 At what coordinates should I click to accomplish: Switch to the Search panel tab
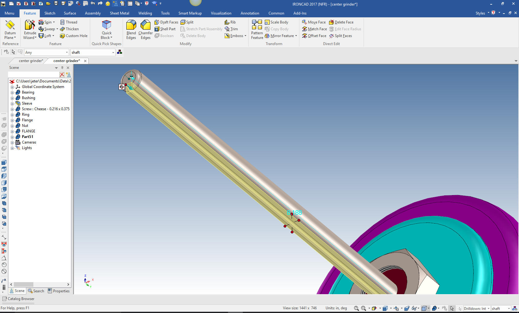(36, 291)
